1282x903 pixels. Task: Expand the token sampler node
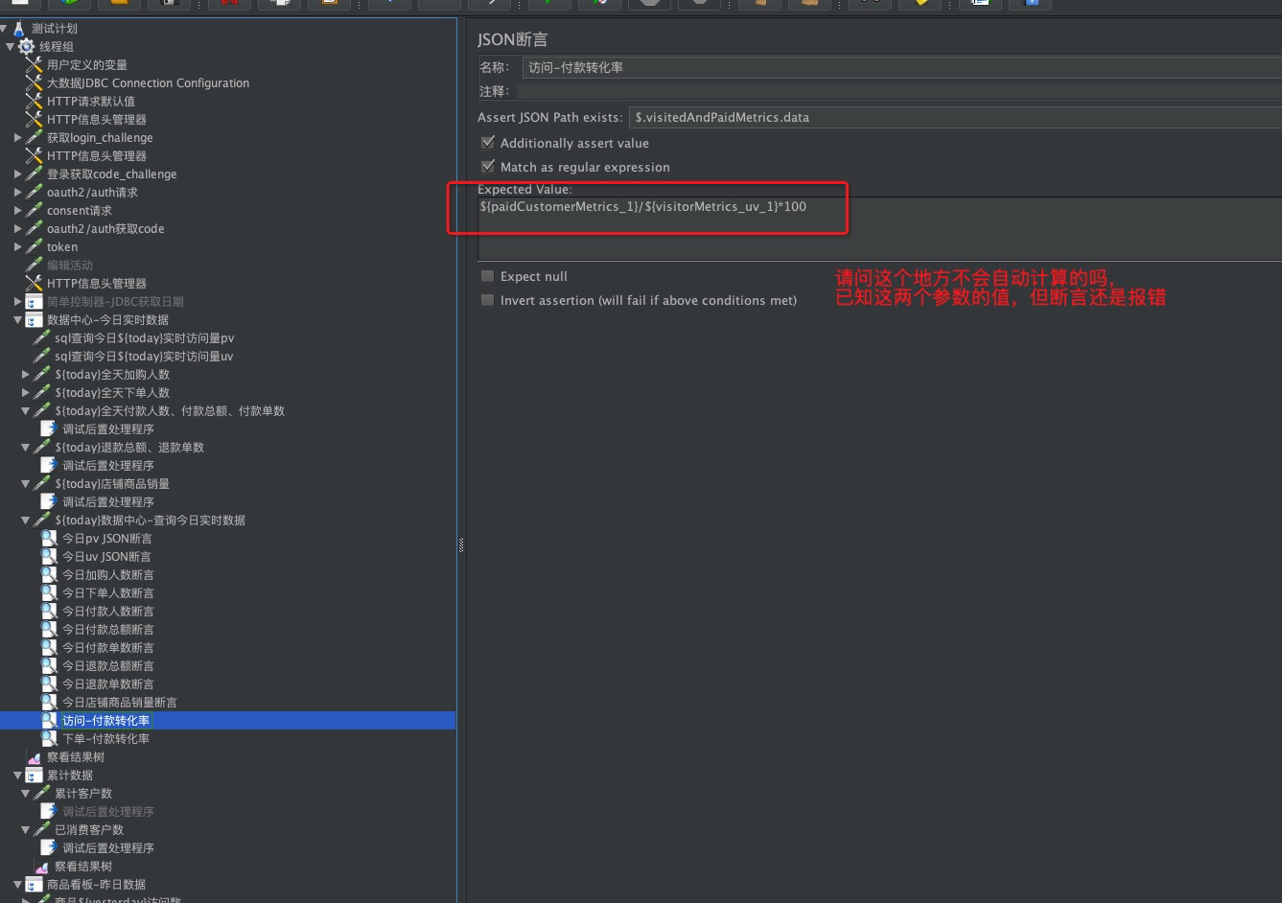pyautogui.click(x=16, y=246)
